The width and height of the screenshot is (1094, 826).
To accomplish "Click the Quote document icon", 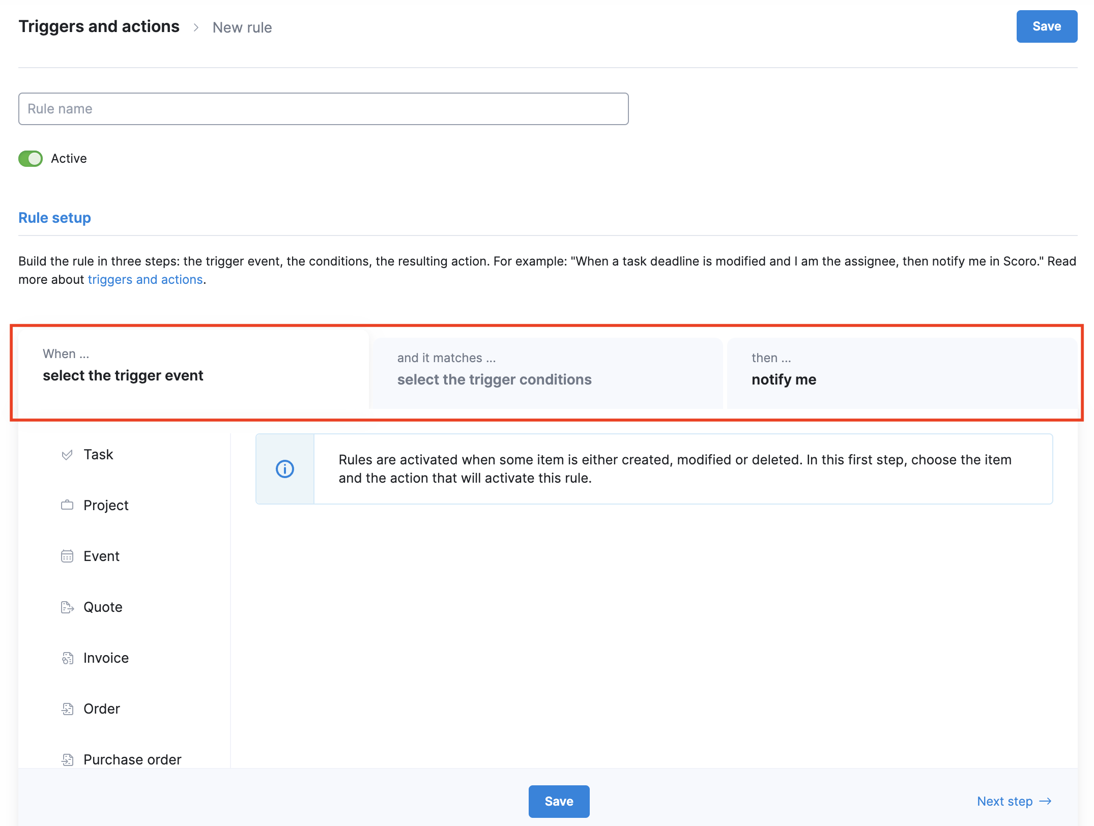I will click(x=67, y=607).
